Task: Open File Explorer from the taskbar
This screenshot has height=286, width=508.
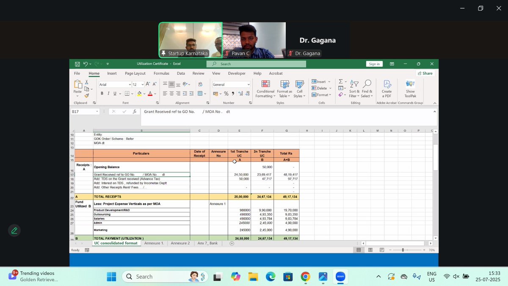Action: [x=253, y=277]
